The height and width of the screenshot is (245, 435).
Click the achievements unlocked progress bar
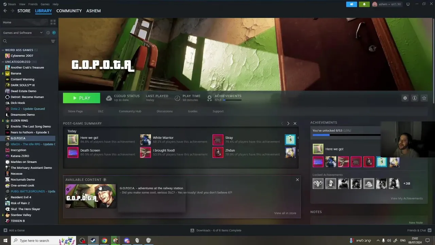346,135
